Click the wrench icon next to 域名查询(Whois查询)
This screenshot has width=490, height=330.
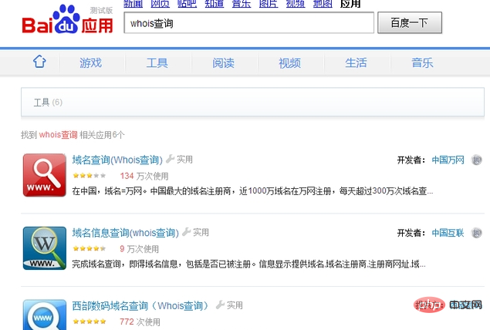click(170, 159)
